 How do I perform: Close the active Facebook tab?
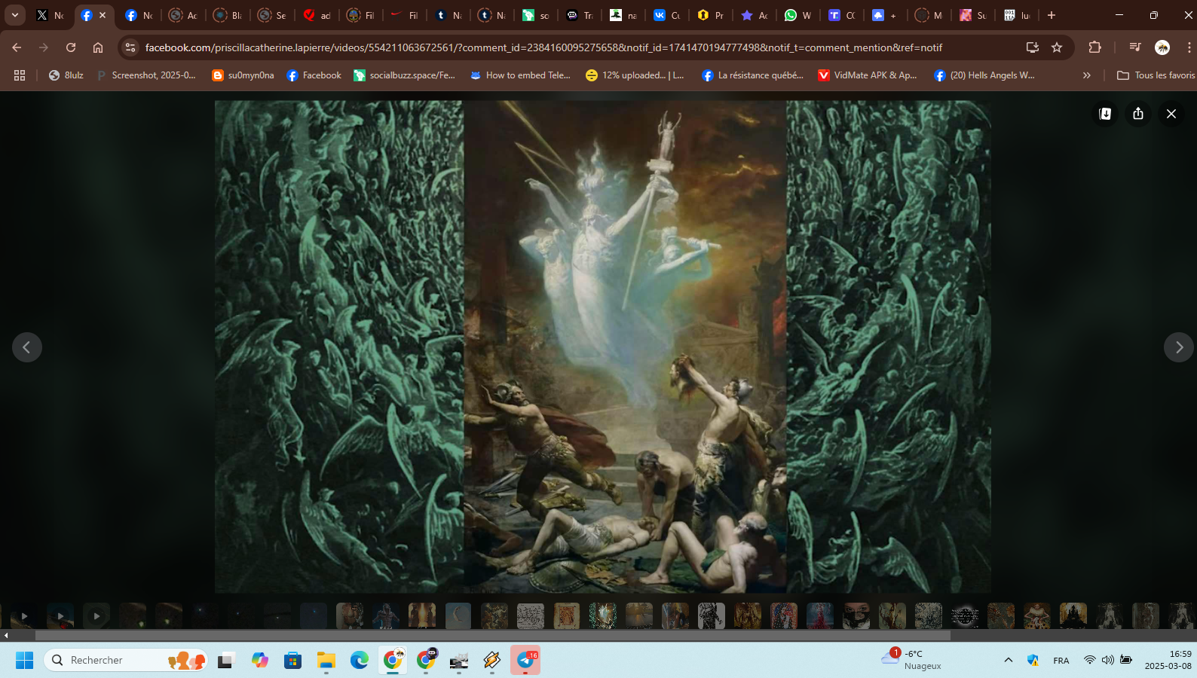[103, 15]
